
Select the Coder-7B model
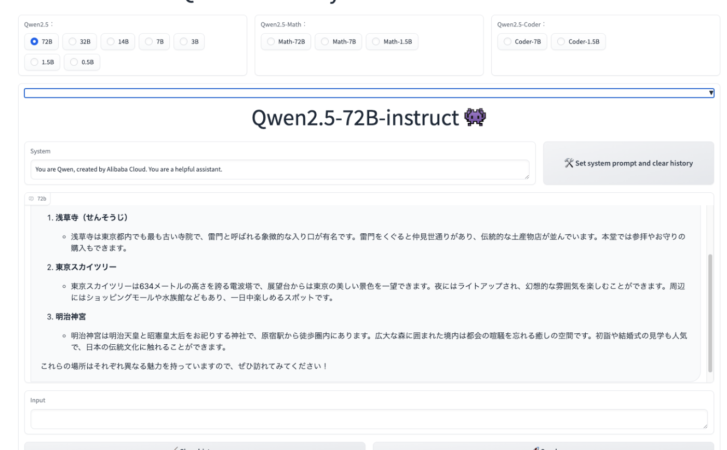point(522,41)
